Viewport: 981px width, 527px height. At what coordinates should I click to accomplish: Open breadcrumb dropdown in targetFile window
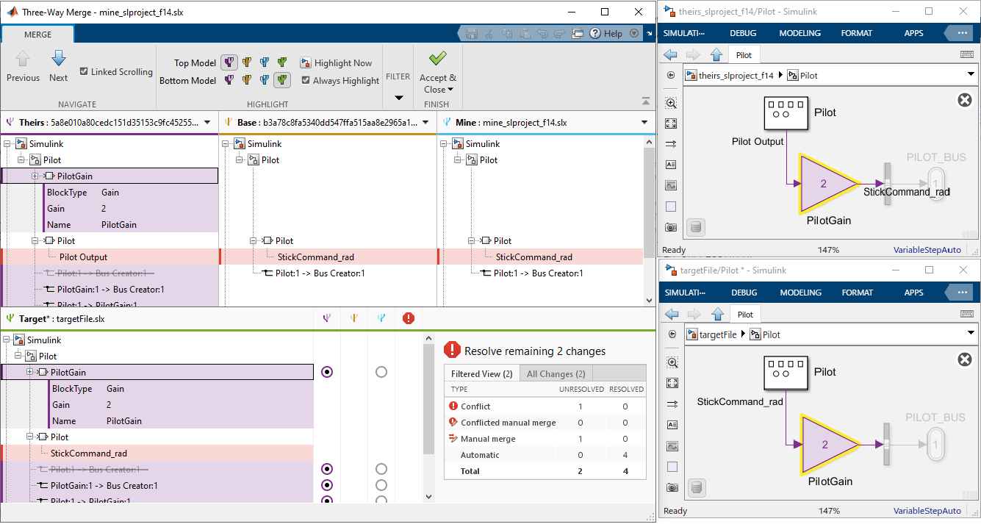coord(970,334)
